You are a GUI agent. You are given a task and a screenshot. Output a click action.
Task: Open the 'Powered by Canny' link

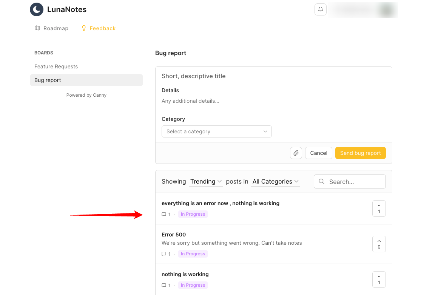[x=86, y=95]
